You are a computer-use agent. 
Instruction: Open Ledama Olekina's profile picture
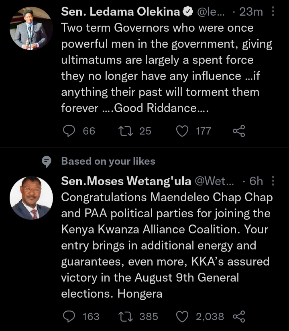(31, 29)
